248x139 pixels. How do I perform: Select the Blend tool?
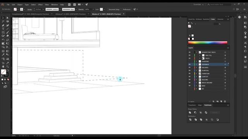[7, 55]
